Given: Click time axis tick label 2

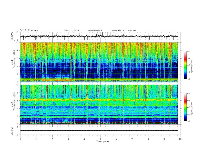Looking at the screenshot, I should [52, 139].
